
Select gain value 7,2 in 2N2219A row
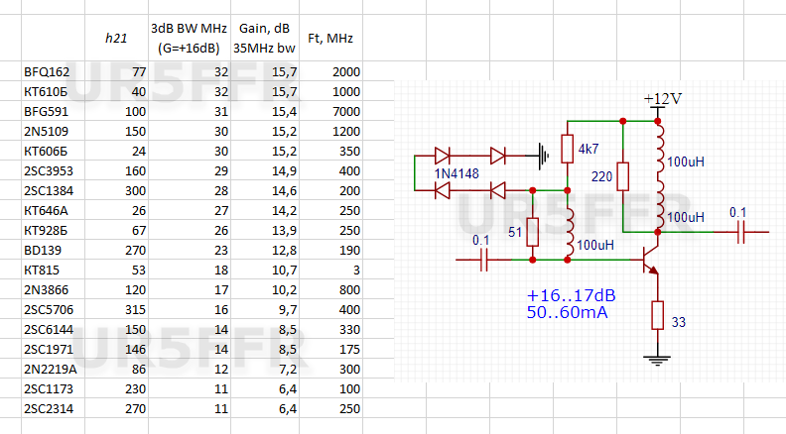[265, 369]
